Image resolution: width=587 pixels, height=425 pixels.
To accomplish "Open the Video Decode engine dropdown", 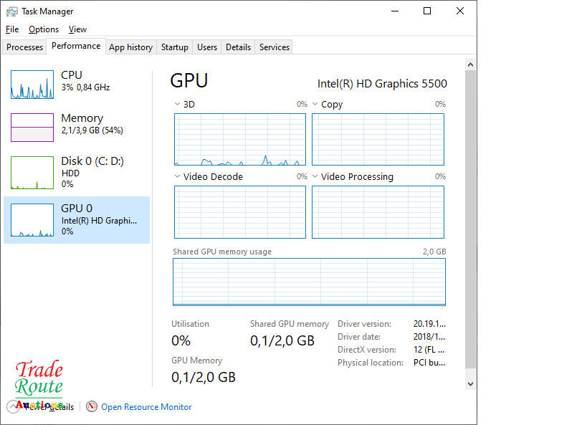I will [178, 177].
